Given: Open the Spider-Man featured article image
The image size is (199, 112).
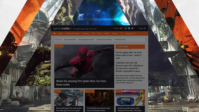Looking at the screenshot, I should (84, 61).
